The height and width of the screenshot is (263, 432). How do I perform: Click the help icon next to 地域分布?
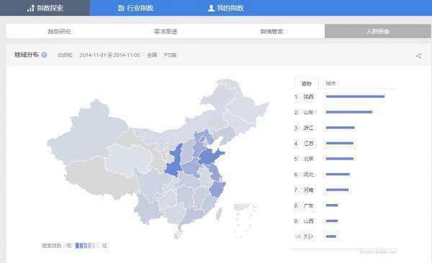click(x=44, y=55)
